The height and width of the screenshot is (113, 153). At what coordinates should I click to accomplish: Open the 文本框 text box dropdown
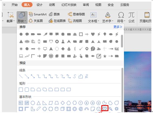(x=94, y=17)
